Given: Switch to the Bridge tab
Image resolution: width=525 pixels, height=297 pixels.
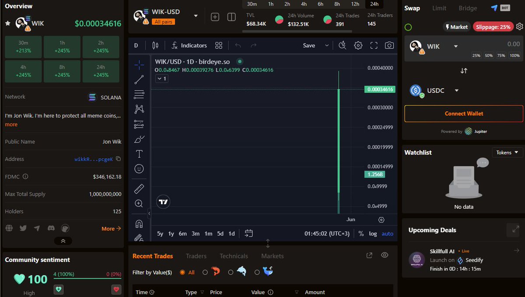Looking at the screenshot, I should [x=468, y=8].
